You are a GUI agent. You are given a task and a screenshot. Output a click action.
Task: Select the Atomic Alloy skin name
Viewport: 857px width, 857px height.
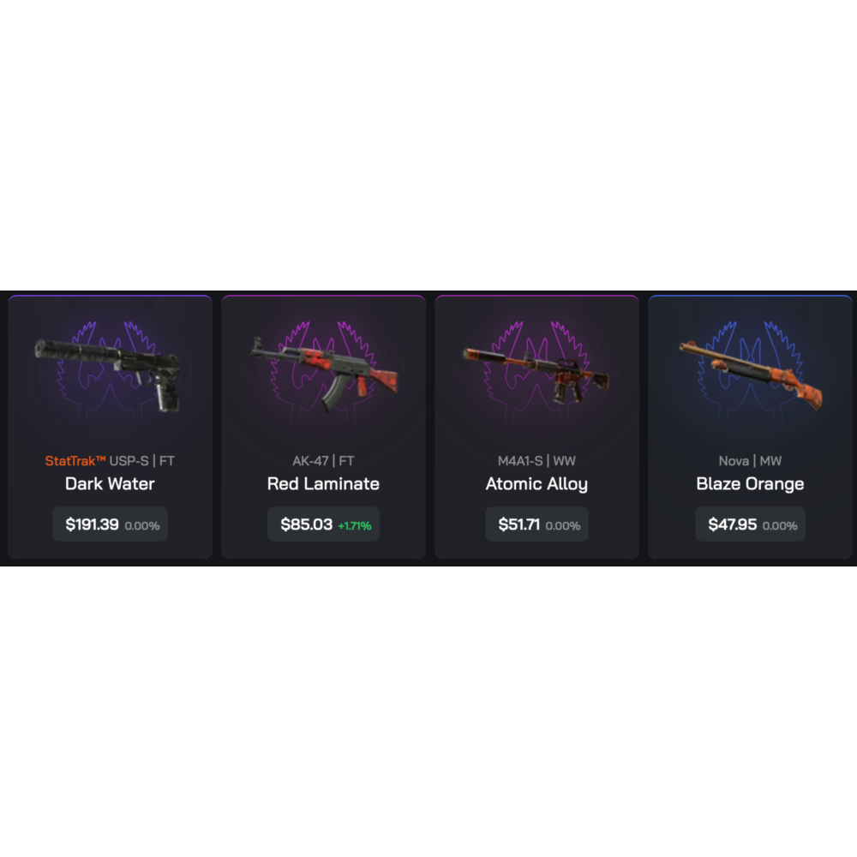(x=536, y=484)
